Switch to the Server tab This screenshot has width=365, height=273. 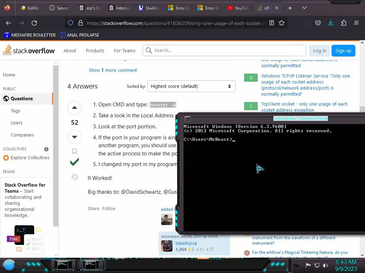pos(60,8)
